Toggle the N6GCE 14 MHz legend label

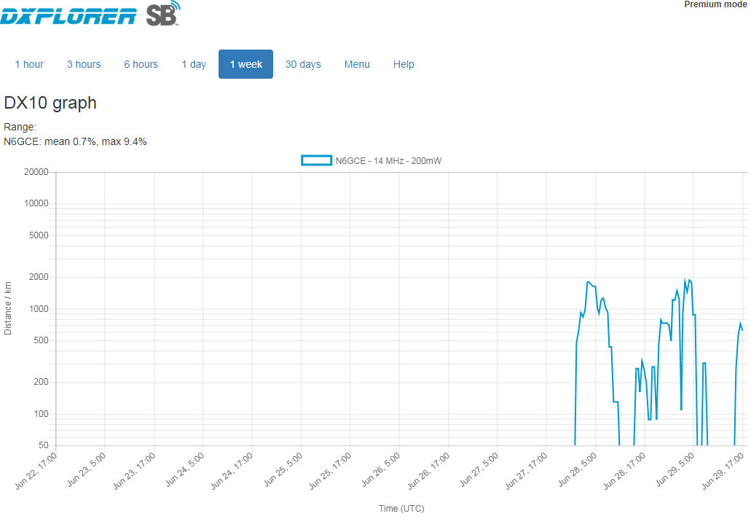(388, 160)
